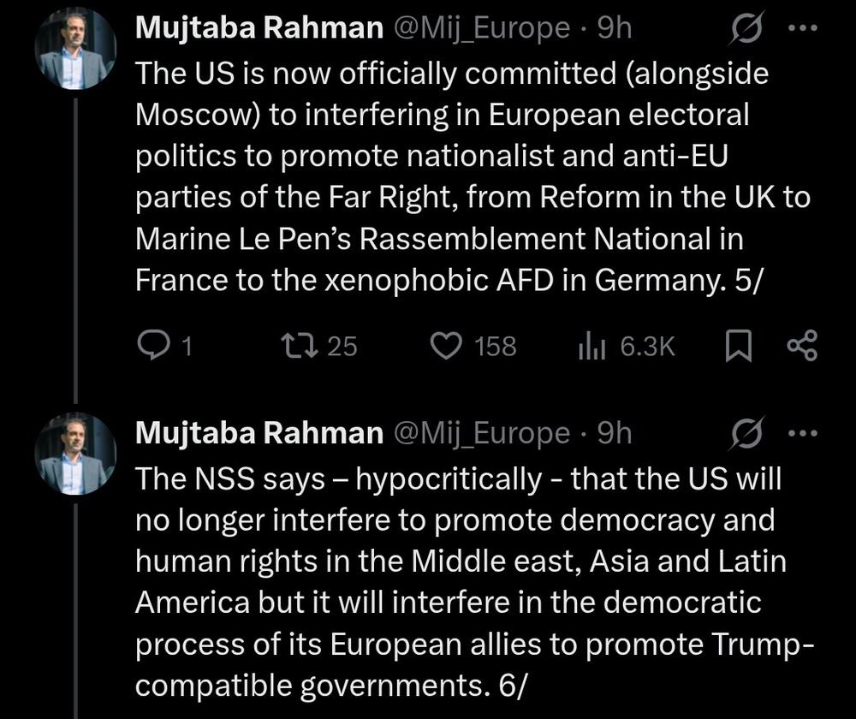Reply to the tweet about European electoral politics
Image resolution: width=856 pixels, height=719 pixels.
153,345
